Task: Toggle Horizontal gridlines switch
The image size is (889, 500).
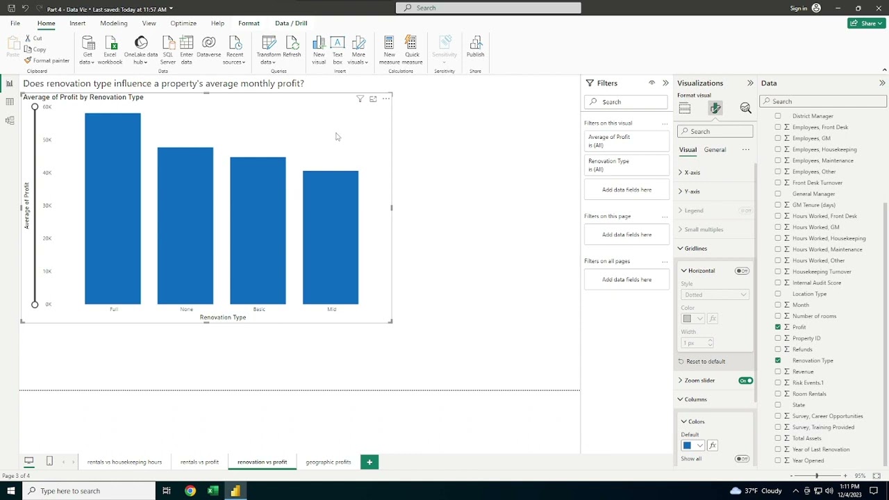Action: pos(742,271)
